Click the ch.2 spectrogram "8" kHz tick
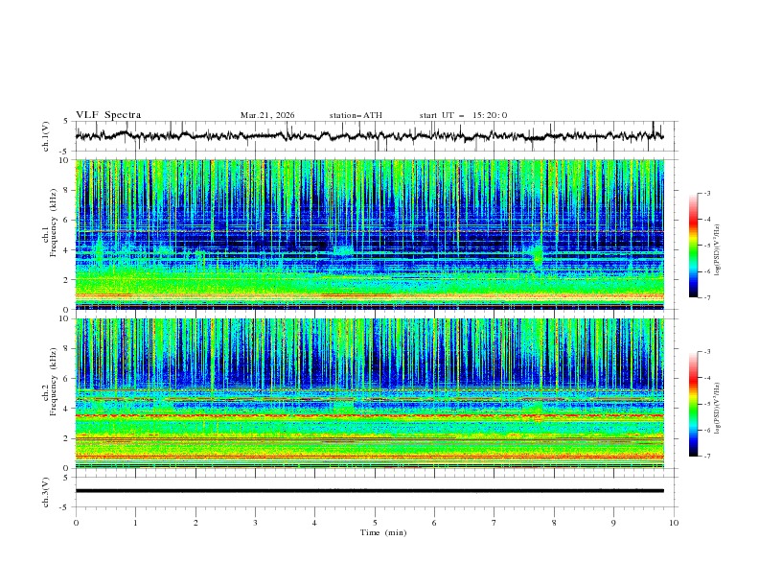759x587 pixels. [x=67, y=349]
